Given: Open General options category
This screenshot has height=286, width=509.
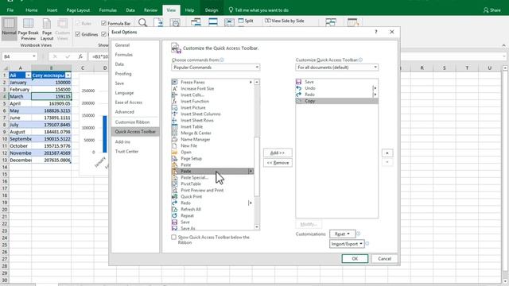Looking at the screenshot, I should pos(122,45).
